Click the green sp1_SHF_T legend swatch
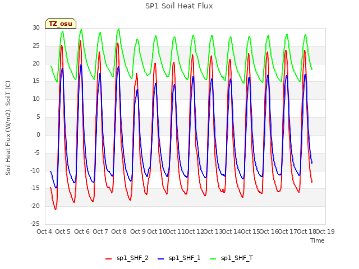 (213, 259)
